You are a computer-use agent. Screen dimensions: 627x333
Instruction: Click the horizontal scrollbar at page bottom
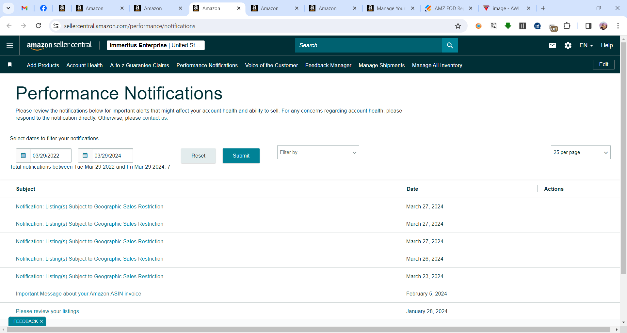[x=308, y=330]
